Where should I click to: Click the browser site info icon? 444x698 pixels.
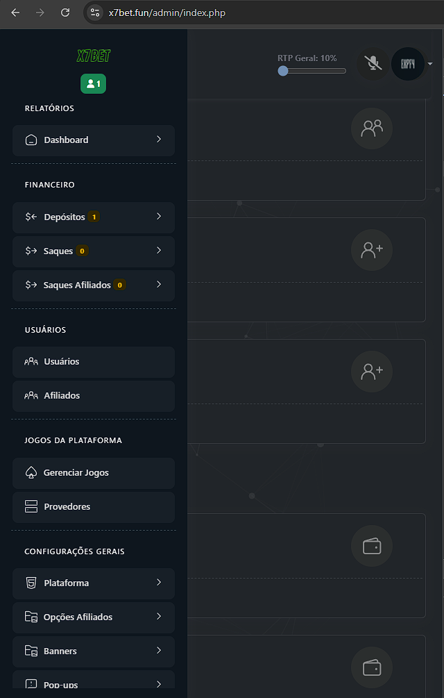[94, 13]
